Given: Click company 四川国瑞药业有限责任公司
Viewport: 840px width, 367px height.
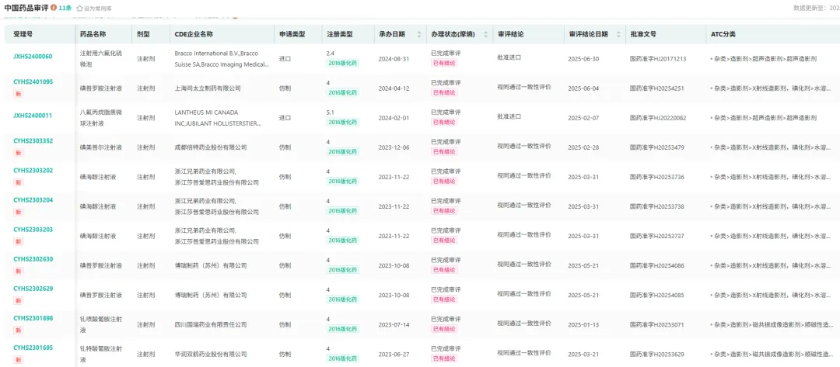Looking at the screenshot, I should click(x=211, y=324).
